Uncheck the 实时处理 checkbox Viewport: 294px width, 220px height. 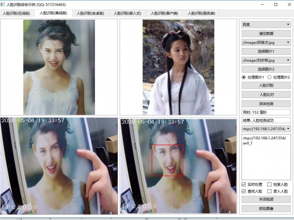245,184
